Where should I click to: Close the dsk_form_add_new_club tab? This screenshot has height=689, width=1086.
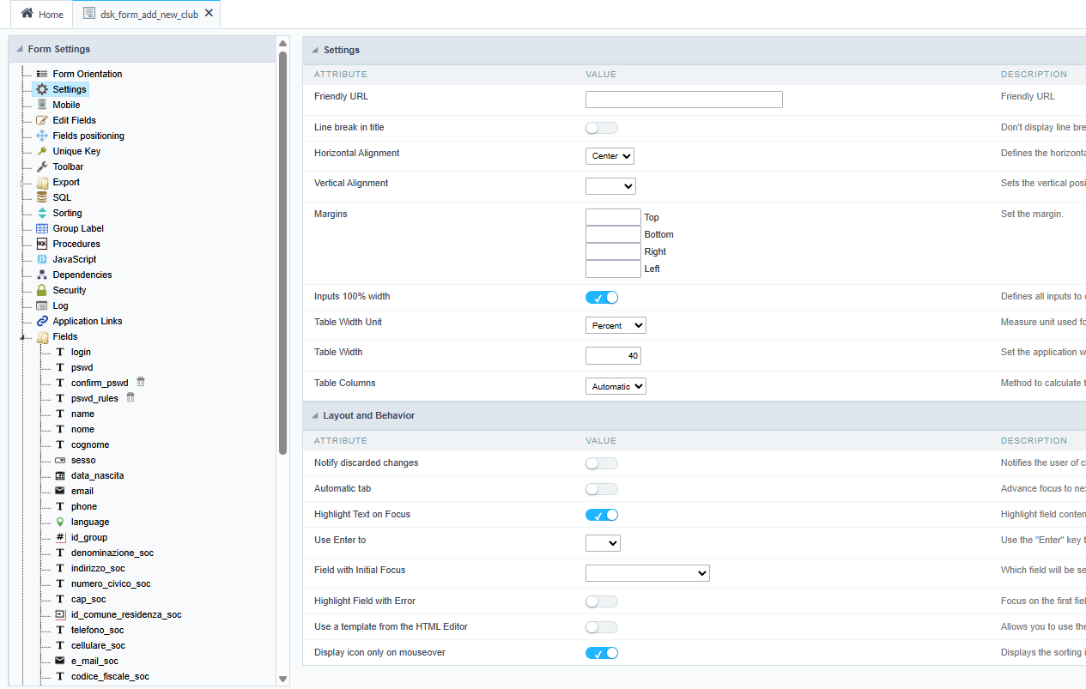pos(209,14)
